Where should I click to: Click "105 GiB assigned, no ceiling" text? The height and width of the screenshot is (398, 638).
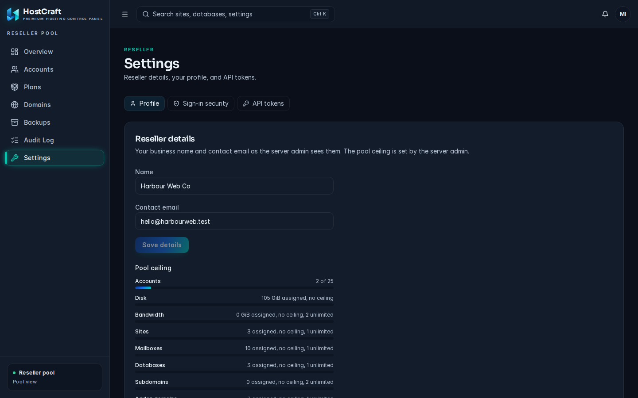pyautogui.click(x=297, y=298)
